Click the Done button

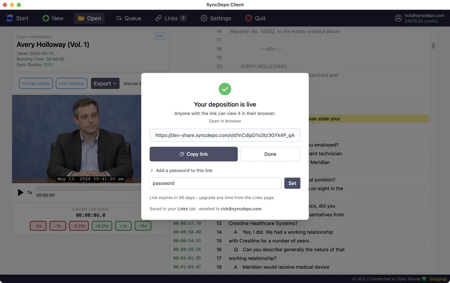pos(270,154)
